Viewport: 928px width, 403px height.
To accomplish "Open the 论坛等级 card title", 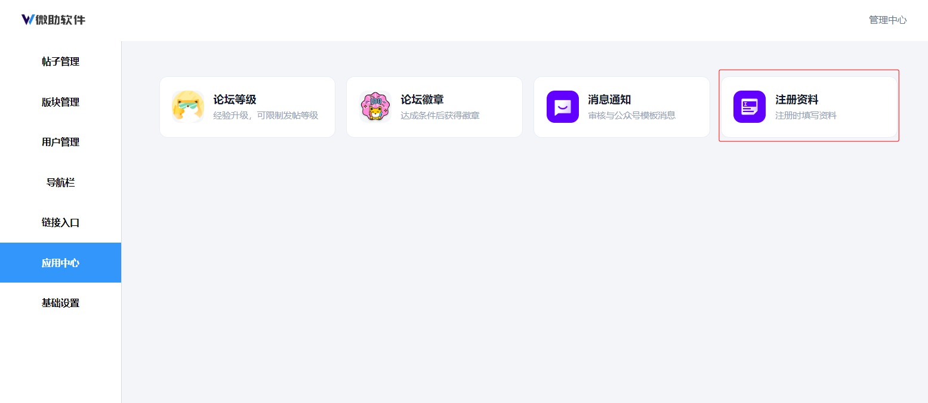I will click(x=235, y=100).
